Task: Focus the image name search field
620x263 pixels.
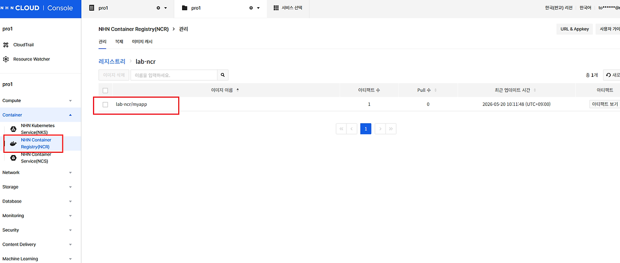Action: (174, 75)
